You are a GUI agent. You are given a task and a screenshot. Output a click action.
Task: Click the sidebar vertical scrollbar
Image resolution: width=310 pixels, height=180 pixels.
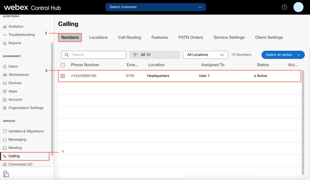click(x=52, y=99)
